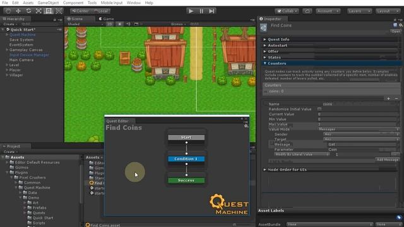404x227 pixels.
Task: Open the AssetBundle None dropdown
Action: click(x=330, y=224)
